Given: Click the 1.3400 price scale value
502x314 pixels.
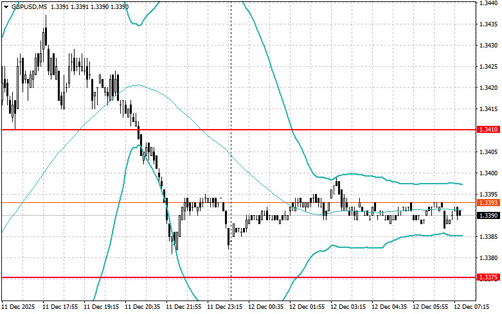Looking at the screenshot, I should [489, 173].
